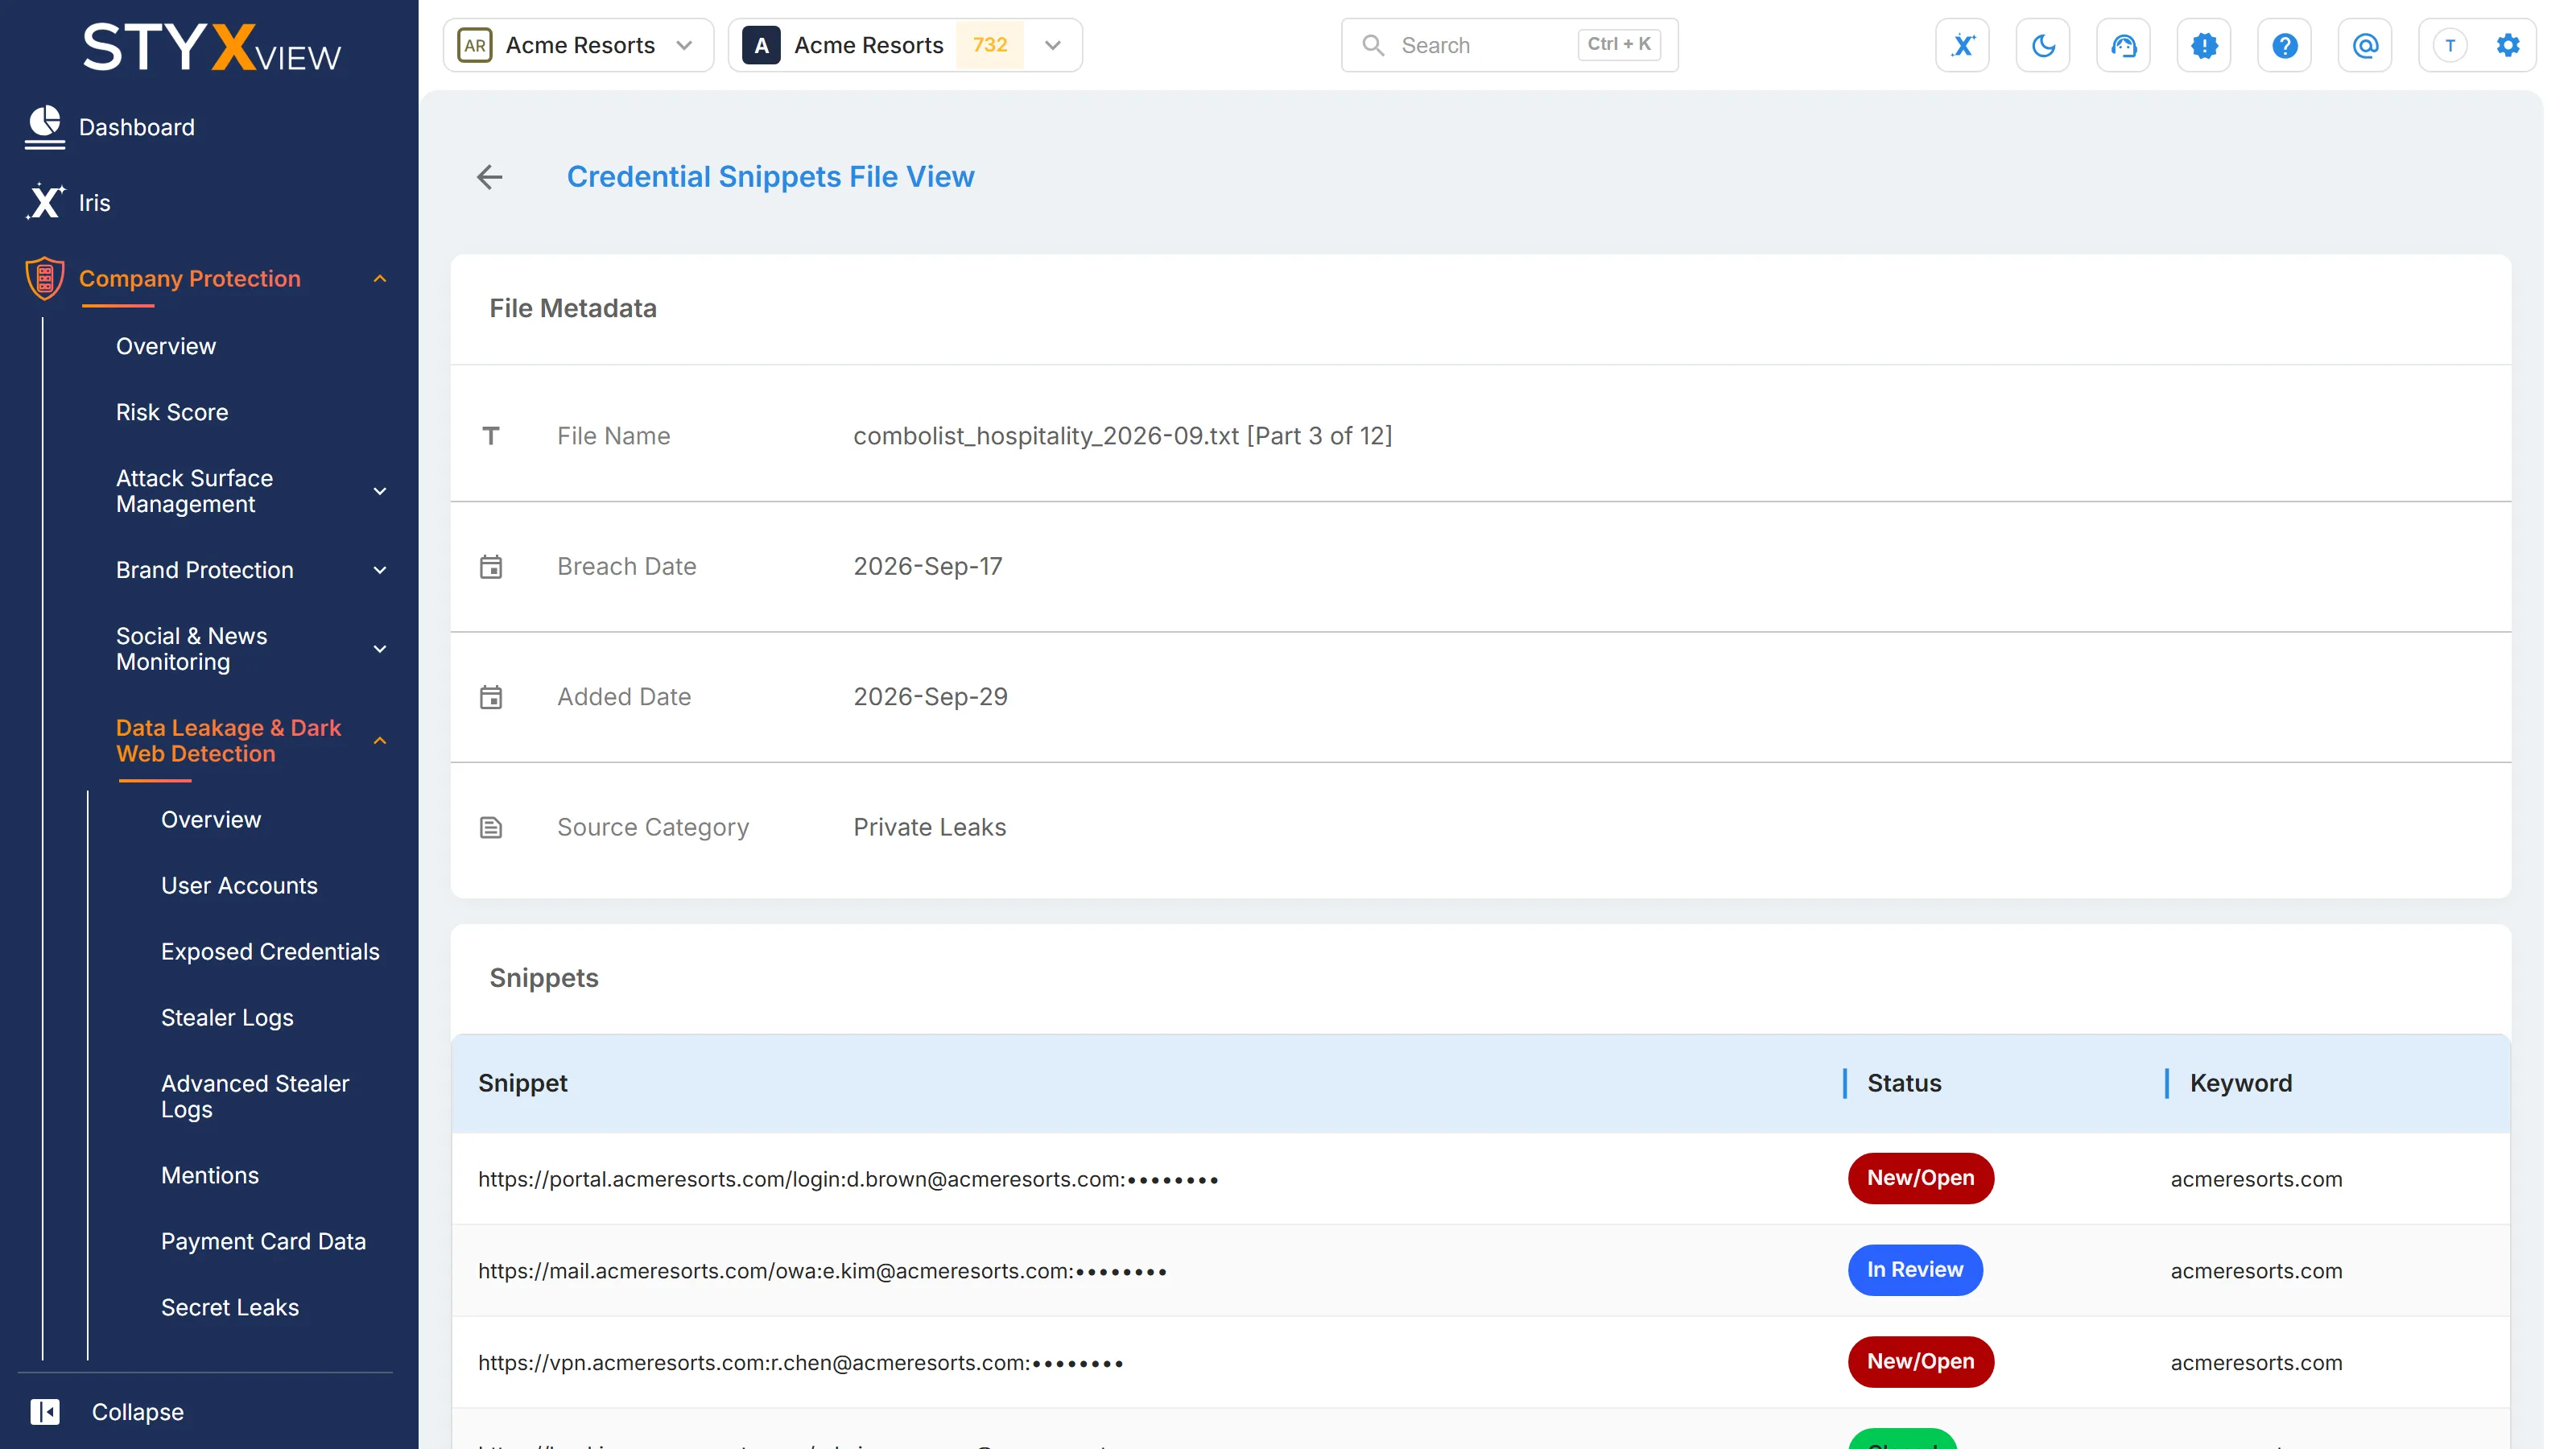Click the A company avatar icon
Image resolution: width=2576 pixels, height=1449 pixels.
point(761,45)
